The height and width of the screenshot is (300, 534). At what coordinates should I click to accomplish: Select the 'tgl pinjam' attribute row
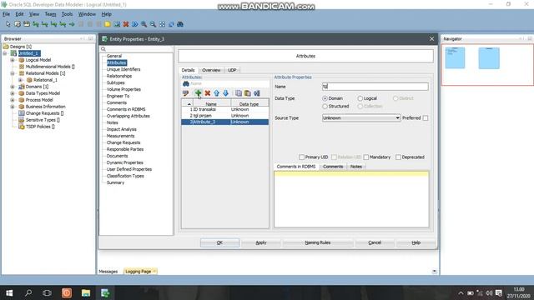tap(225, 116)
